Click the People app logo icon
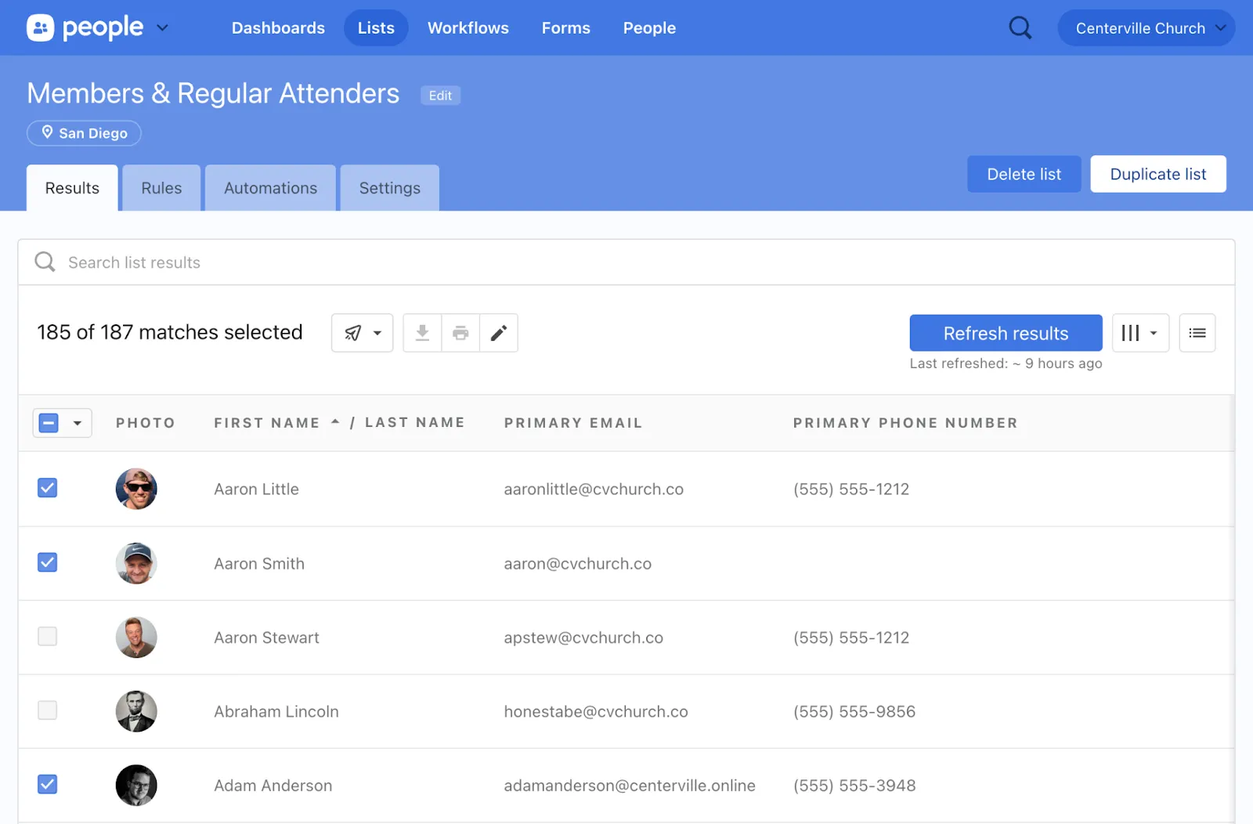The height and width of the screenshot is (824, 1253). pyautogui.click(x=41, y=28)
